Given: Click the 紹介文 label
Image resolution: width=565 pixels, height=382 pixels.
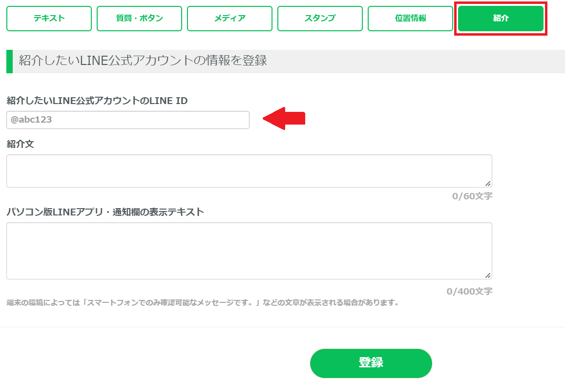Looking at the screenshot, I should click(x=20, y=144).
